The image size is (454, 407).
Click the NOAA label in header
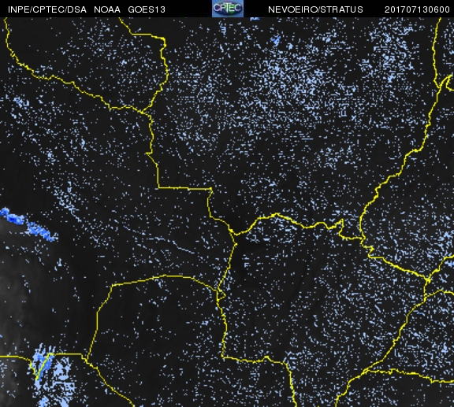tap(107, 9)
